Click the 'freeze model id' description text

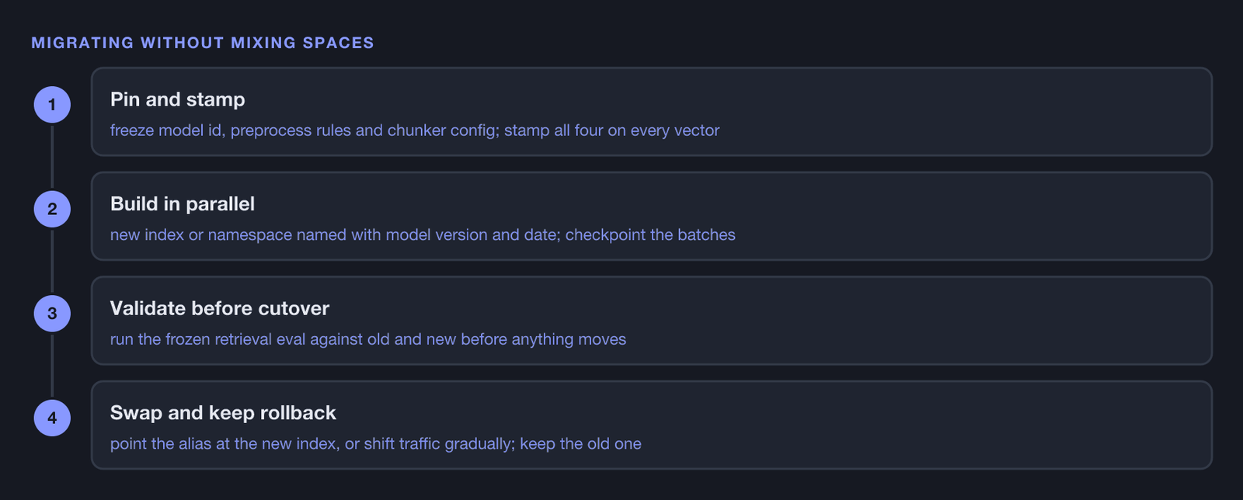pos(415,130)
